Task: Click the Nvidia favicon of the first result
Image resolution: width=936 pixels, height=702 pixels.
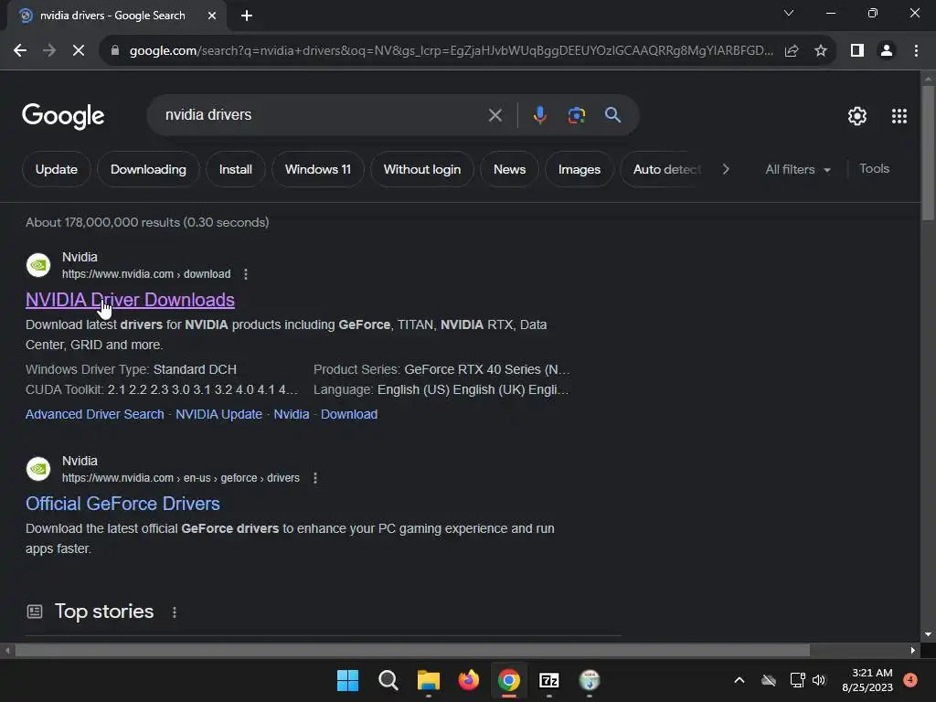Action: (x=38, y=265)
